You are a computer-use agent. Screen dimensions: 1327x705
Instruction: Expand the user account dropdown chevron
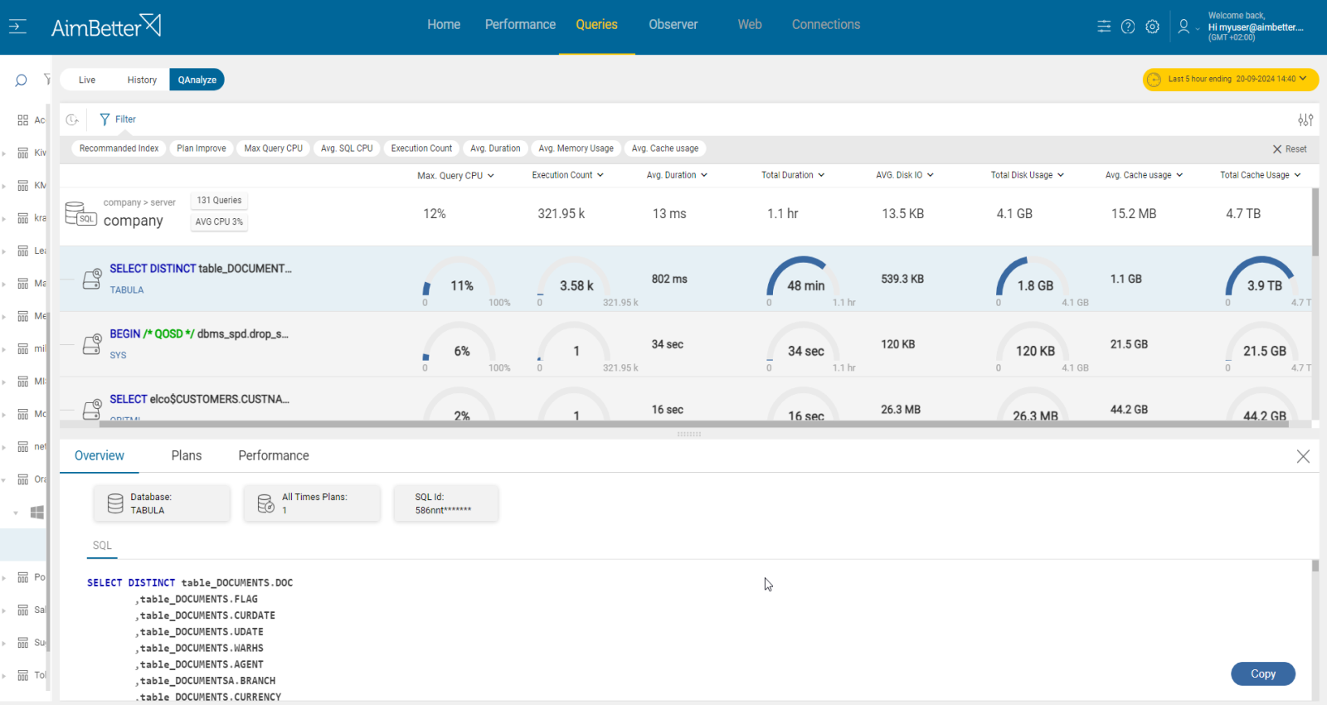tap(1198, 29)
